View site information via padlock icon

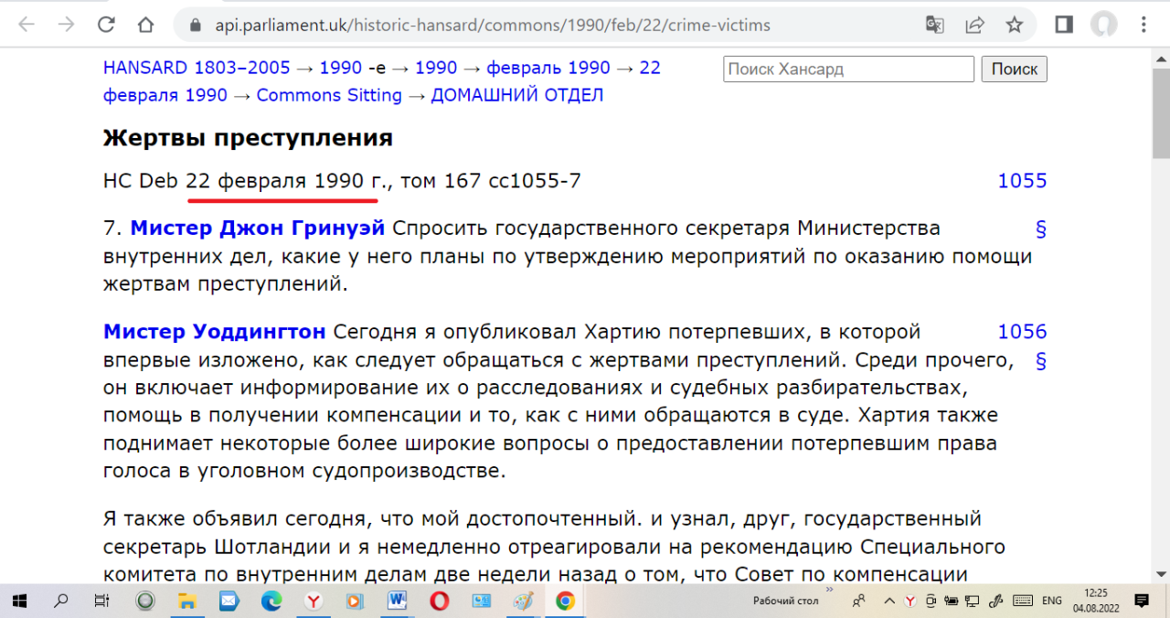193,26
